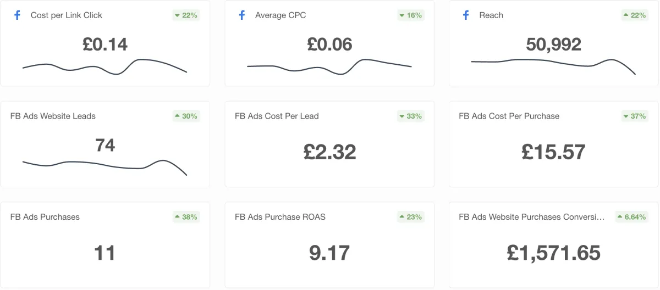Click Facebook icon beside Reach

point(466,15)
